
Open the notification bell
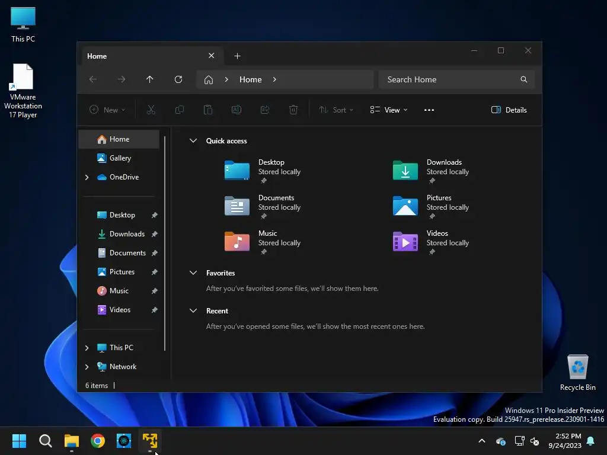tap(591, 441)
